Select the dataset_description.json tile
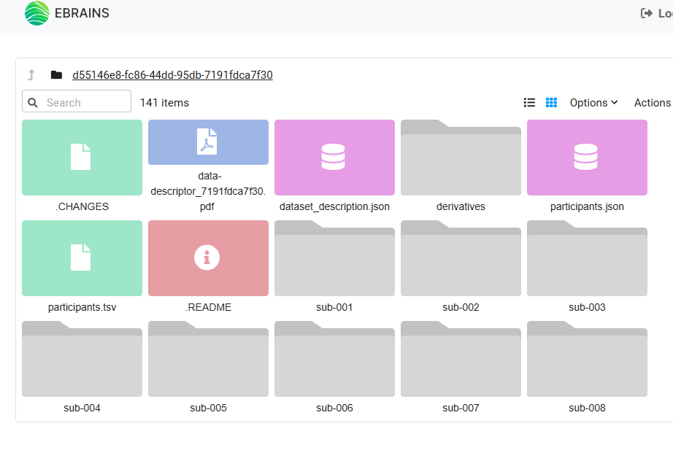 334,158
